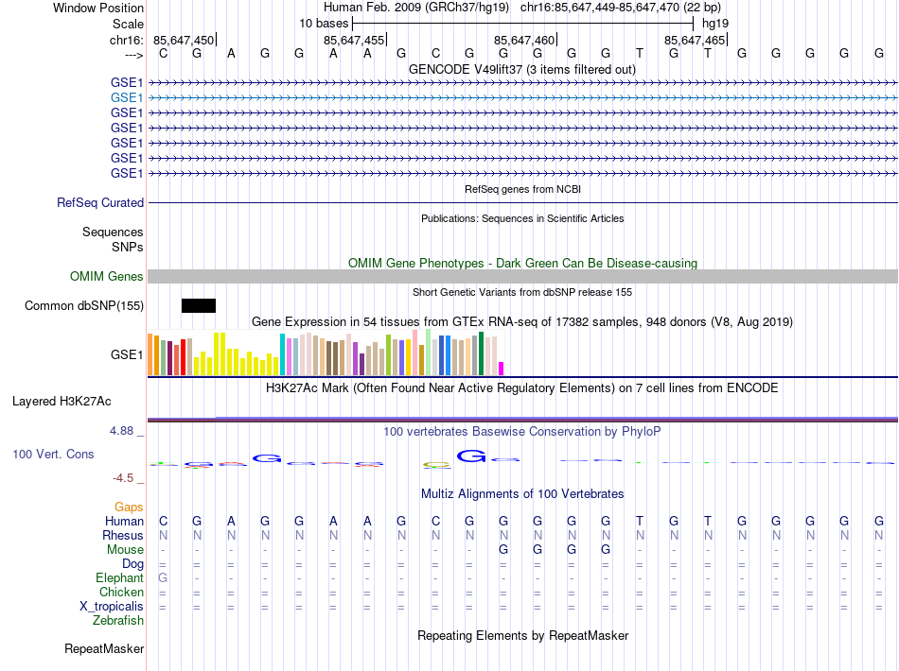Open the RefSeq Curated track label

tap(100, 202)
